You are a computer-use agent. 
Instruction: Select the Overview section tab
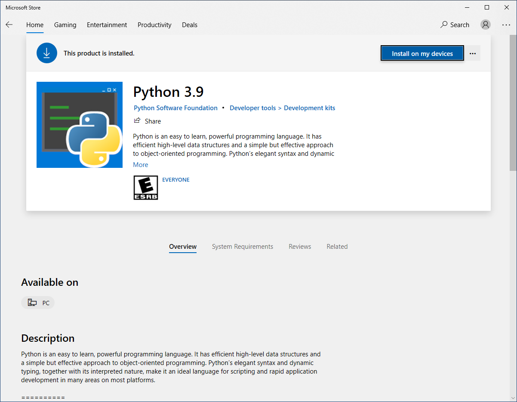coord(183,247)
